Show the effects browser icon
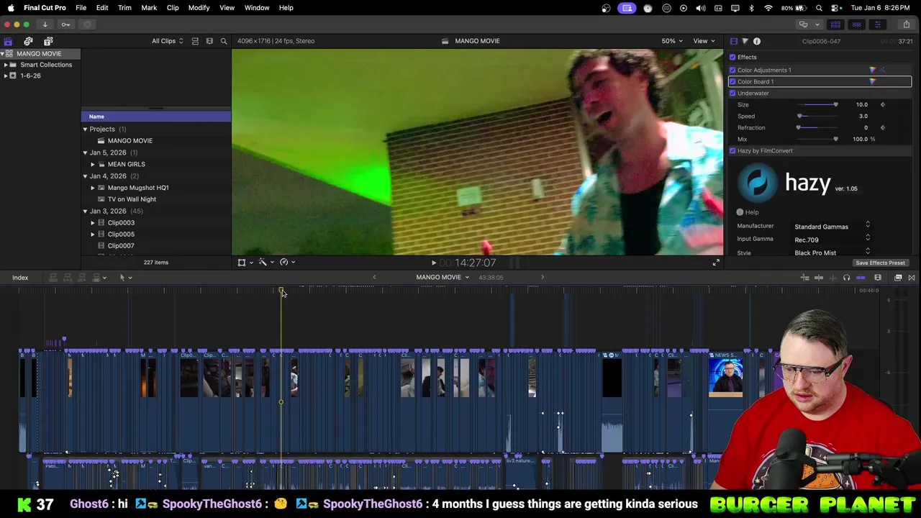 (x=898, y=278)
